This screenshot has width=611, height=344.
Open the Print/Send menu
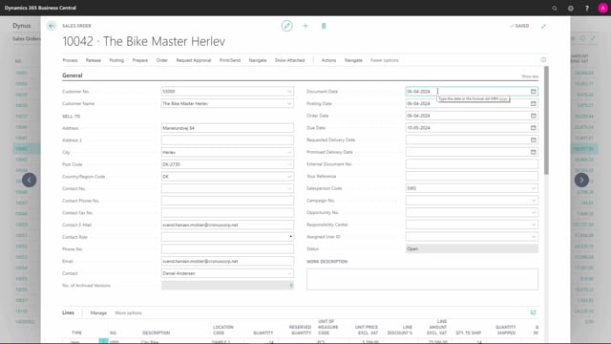[x=230, y=60]
